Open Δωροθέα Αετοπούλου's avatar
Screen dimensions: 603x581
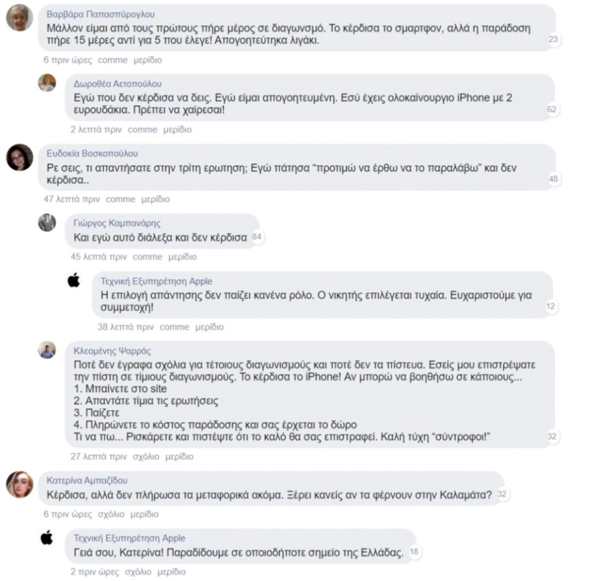(47, 83)
